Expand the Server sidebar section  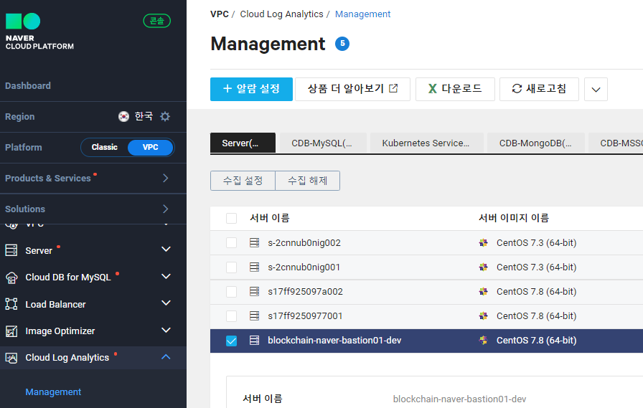pyautogui.click(x=166, y=249)
